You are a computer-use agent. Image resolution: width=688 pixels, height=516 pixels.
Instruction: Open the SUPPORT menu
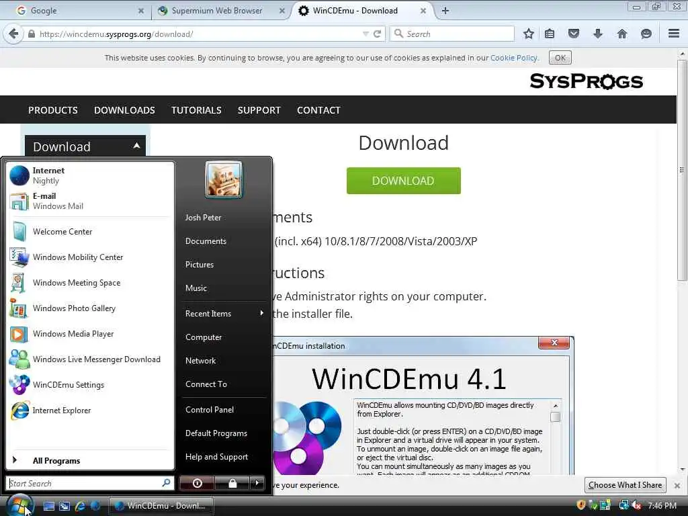pos(259,110)
